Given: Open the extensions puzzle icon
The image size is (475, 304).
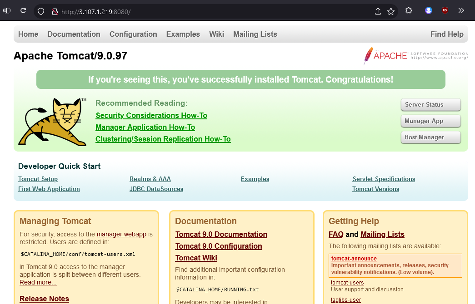Looking at the screenshot, I should 409,10.
